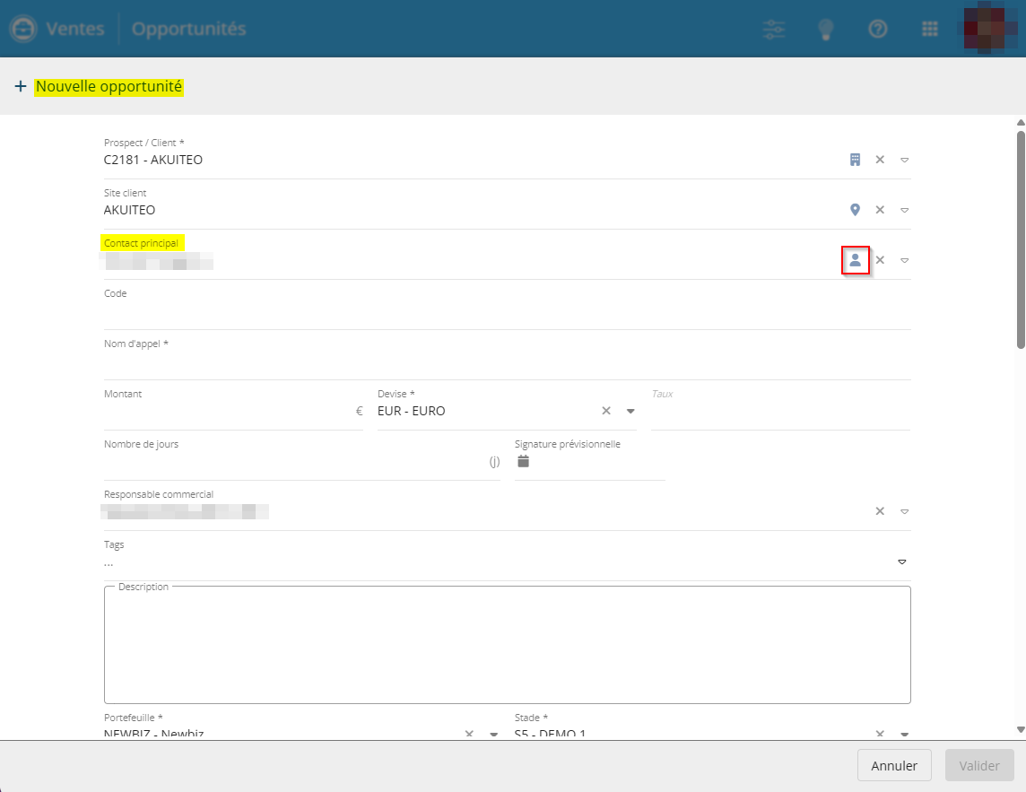Clear the Devise EUR - EURO selection
The height and width of the screenshot is (792, 1026).
(606, 411)
